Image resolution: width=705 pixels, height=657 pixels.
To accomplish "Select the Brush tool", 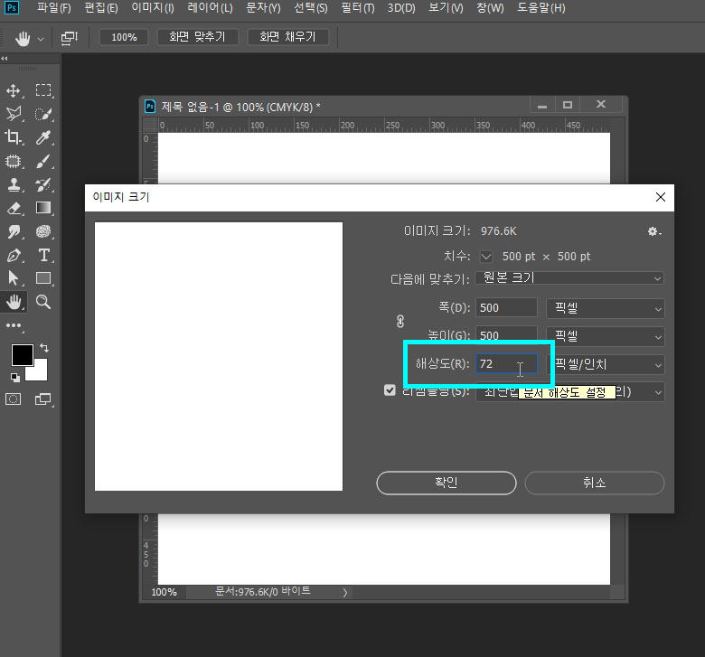I will tap(43, 161).
